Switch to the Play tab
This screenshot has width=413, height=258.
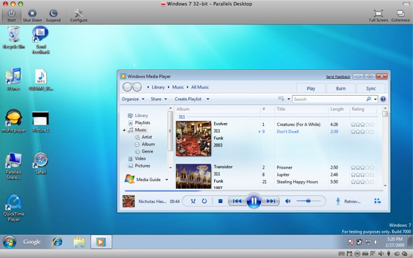click(311, 89)
